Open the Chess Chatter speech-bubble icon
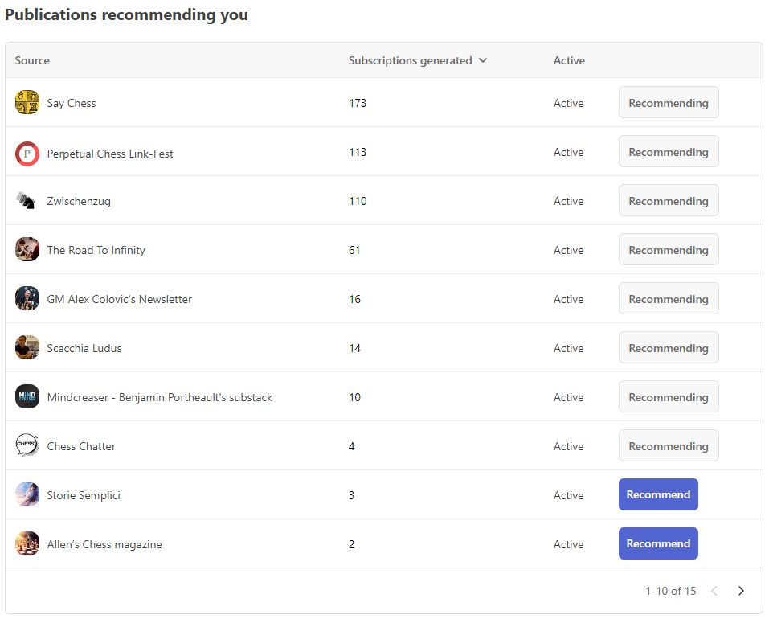This screenshot has width=769, height=619. [27, 445]
